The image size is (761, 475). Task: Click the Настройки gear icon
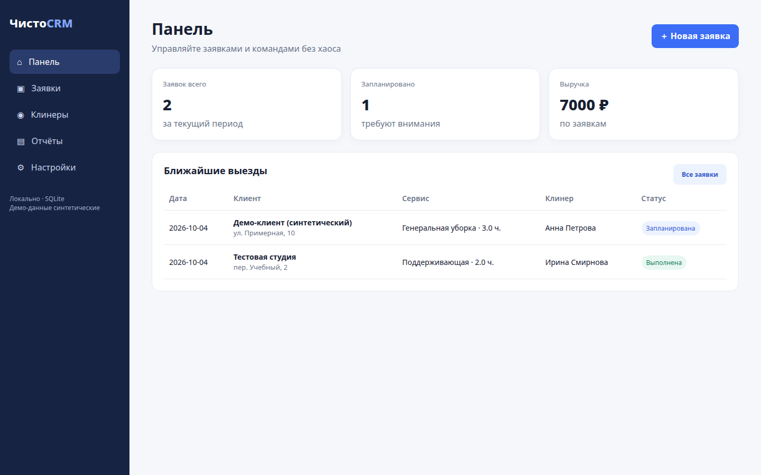[21, 168]
